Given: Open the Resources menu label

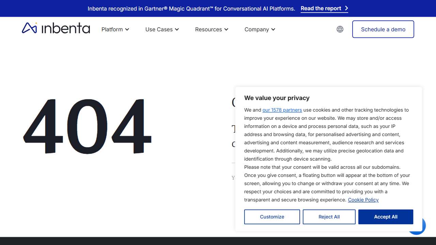Looking at the screenshot, I should [x=208, y=30].
